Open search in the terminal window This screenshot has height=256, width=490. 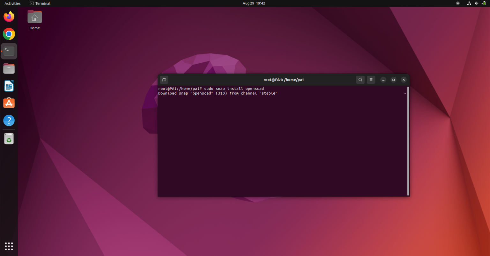(x=360, y=80)
